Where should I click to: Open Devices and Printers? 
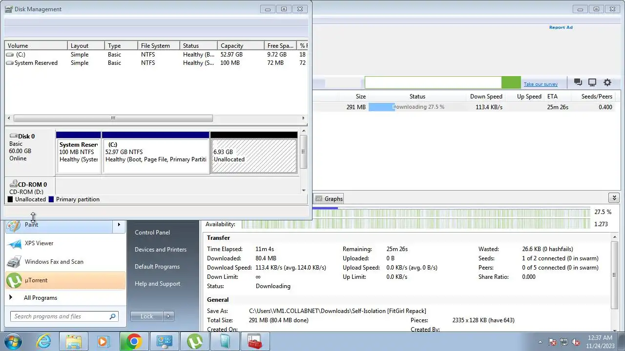(161, 250)
